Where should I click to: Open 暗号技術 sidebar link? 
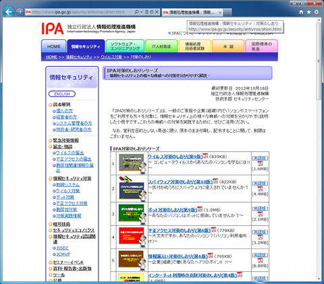pos(61,225)
